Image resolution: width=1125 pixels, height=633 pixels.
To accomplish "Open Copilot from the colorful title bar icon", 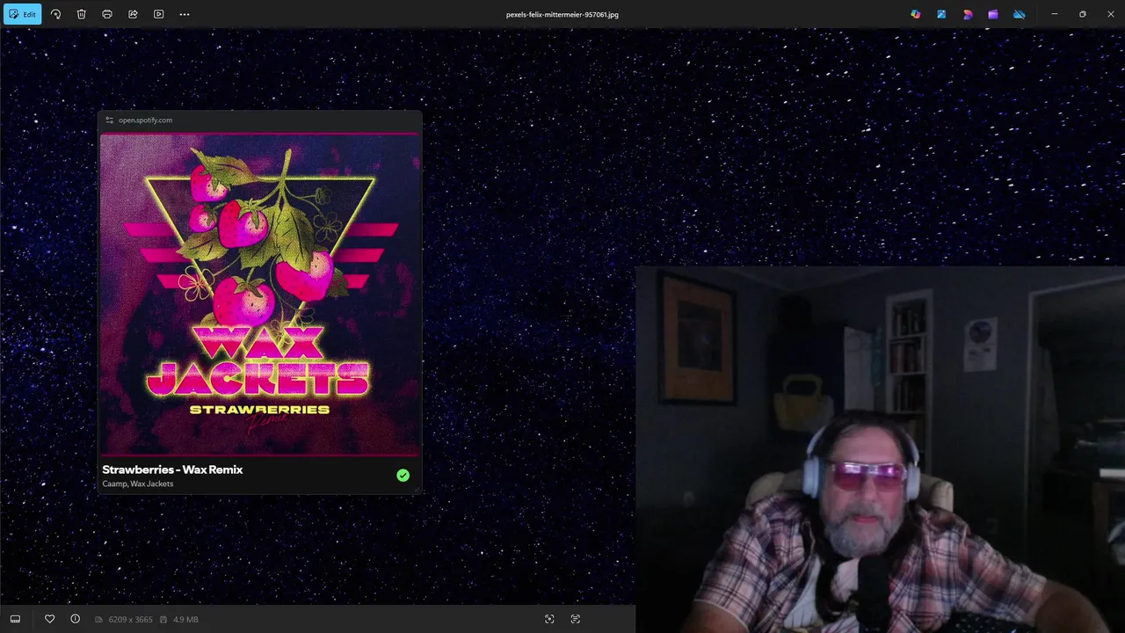I will pyautogui.click(x=916, y=14).
